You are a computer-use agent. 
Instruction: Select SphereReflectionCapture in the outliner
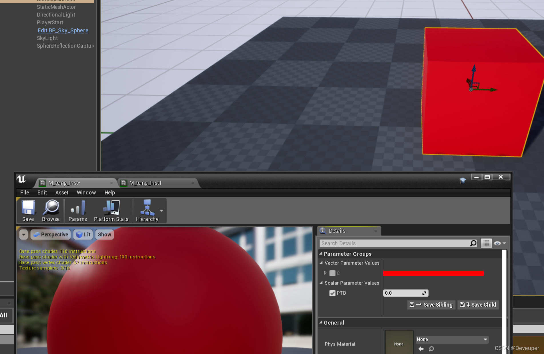click(x=65, y=46)
